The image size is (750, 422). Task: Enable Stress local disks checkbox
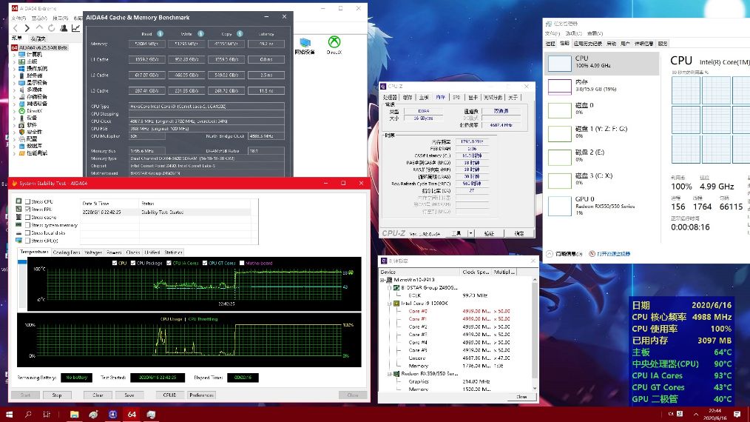[x=28, y=232]
